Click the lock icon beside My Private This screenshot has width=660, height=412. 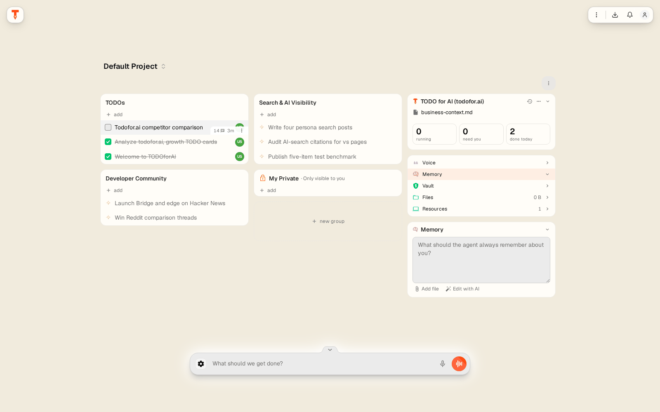(263, 178)
